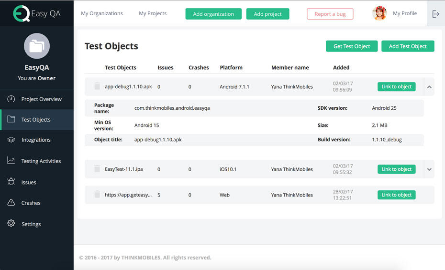Screen dimensions: 445x270
Task: Click the EasyQA logo icon
Action: coord(21,14)
